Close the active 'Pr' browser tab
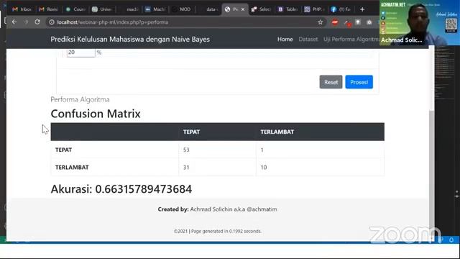 pos(243,9)
